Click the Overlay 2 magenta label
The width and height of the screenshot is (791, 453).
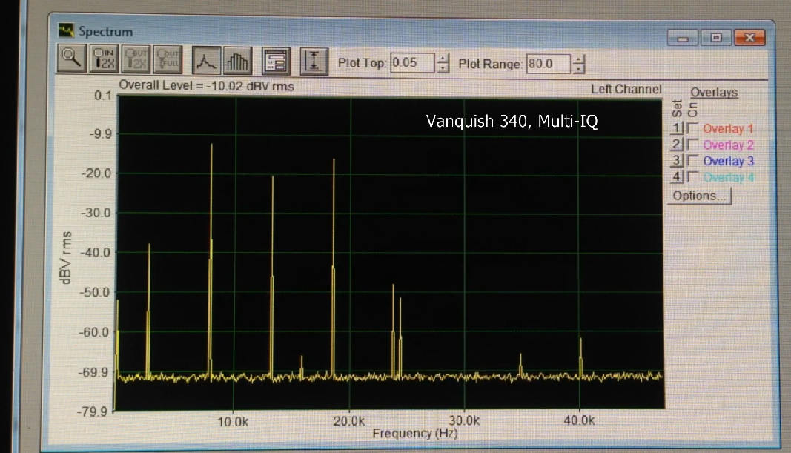729,145
